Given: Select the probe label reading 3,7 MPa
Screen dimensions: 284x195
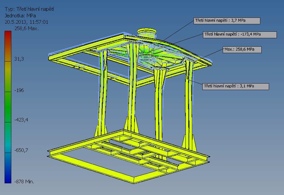Looking at the screenshot, I should click(227, 21).
